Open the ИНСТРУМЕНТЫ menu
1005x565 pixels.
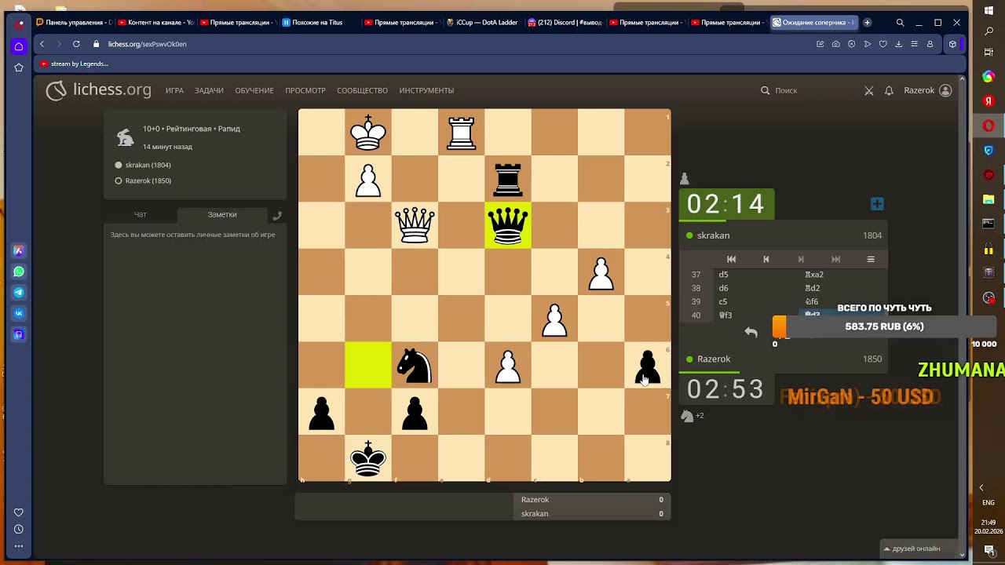point(426,90)
